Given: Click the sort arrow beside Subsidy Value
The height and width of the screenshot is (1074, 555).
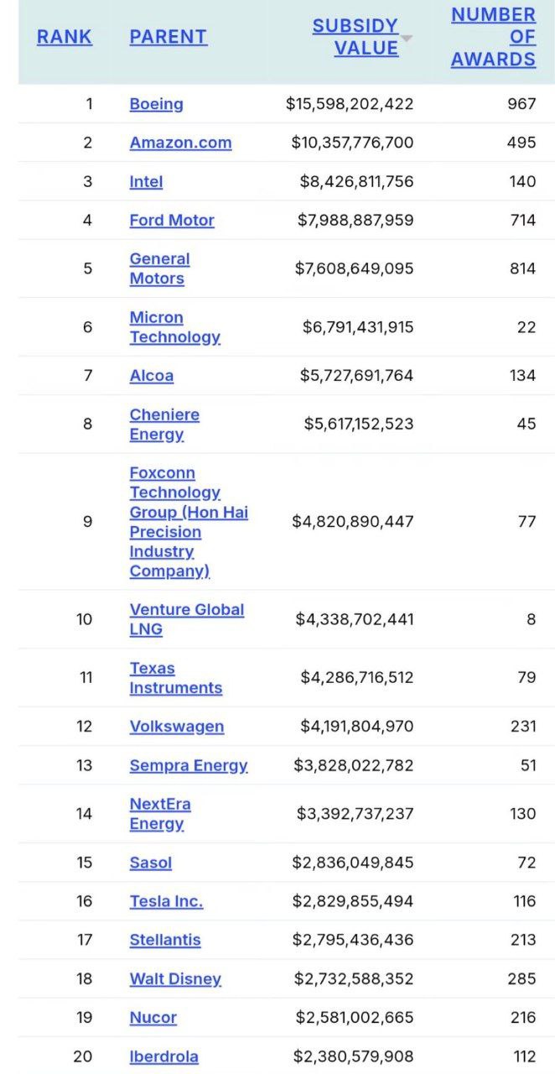Looking at the screenshot, I should pyautogui.click(x=407, y=39).
